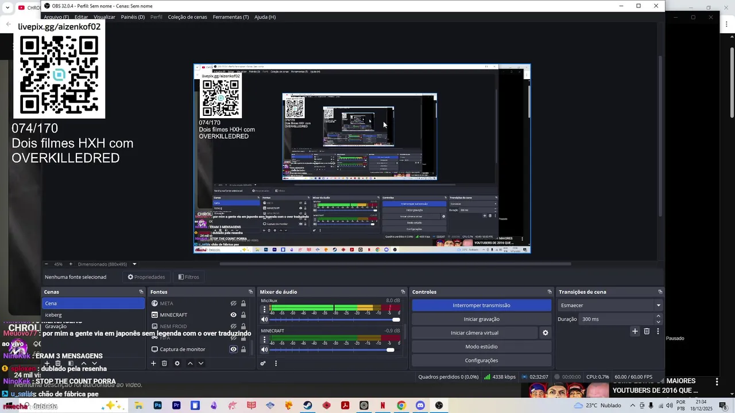
Task: Open the Filtros button
Action: (x=188, y=277)
